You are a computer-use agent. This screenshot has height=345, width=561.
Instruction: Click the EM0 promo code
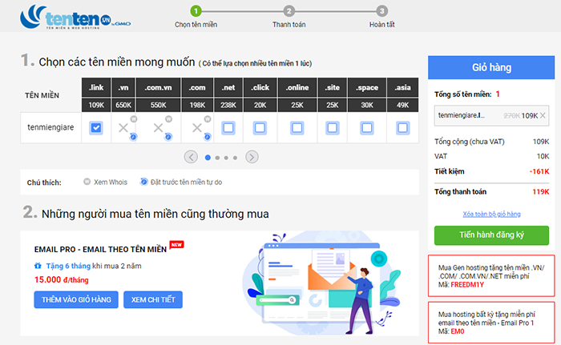[458, 331]
